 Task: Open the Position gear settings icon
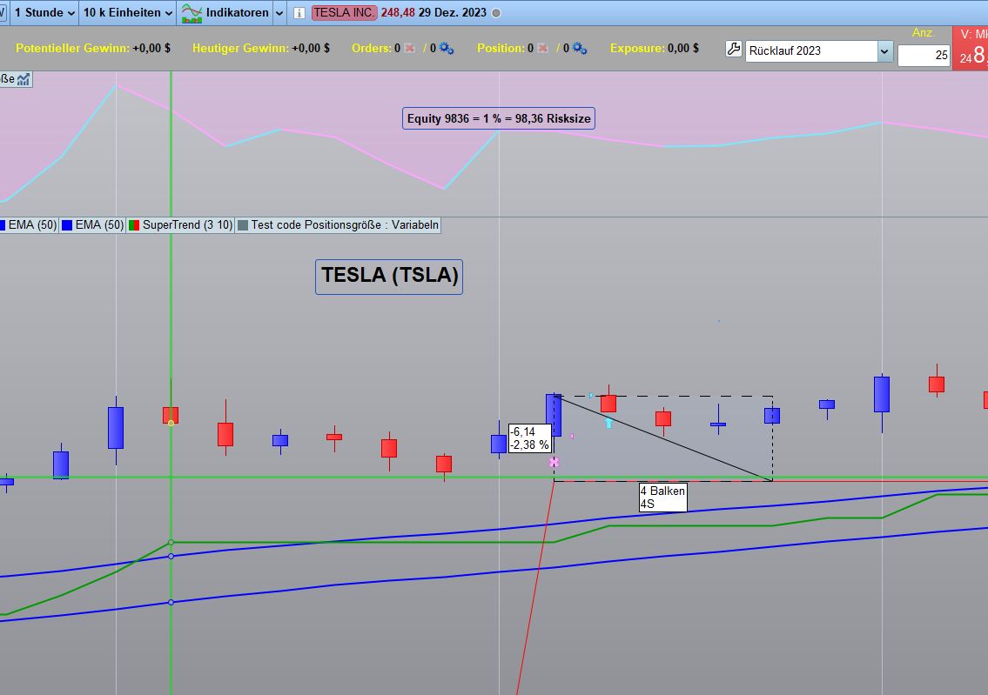[580, 48]
